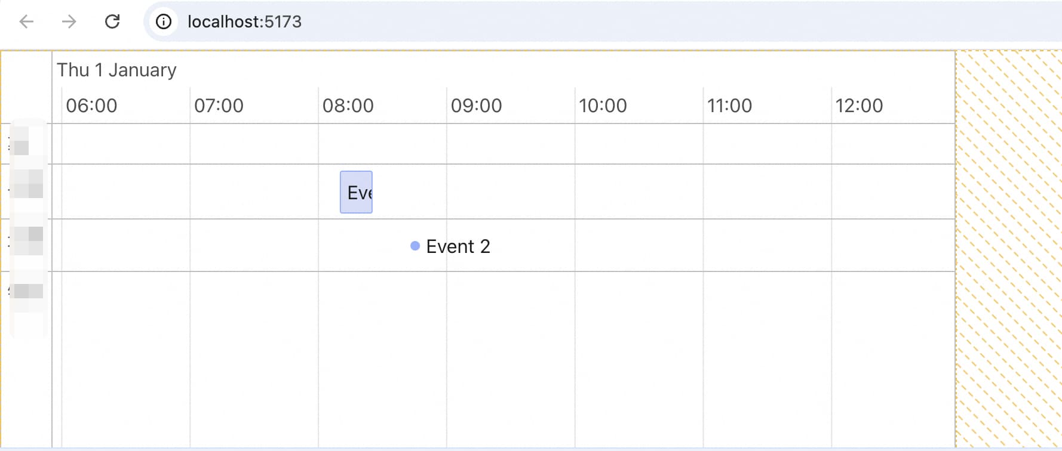Select the 12:00 time header
This screenshot has width=1062, height=451.
click(859, 106)
